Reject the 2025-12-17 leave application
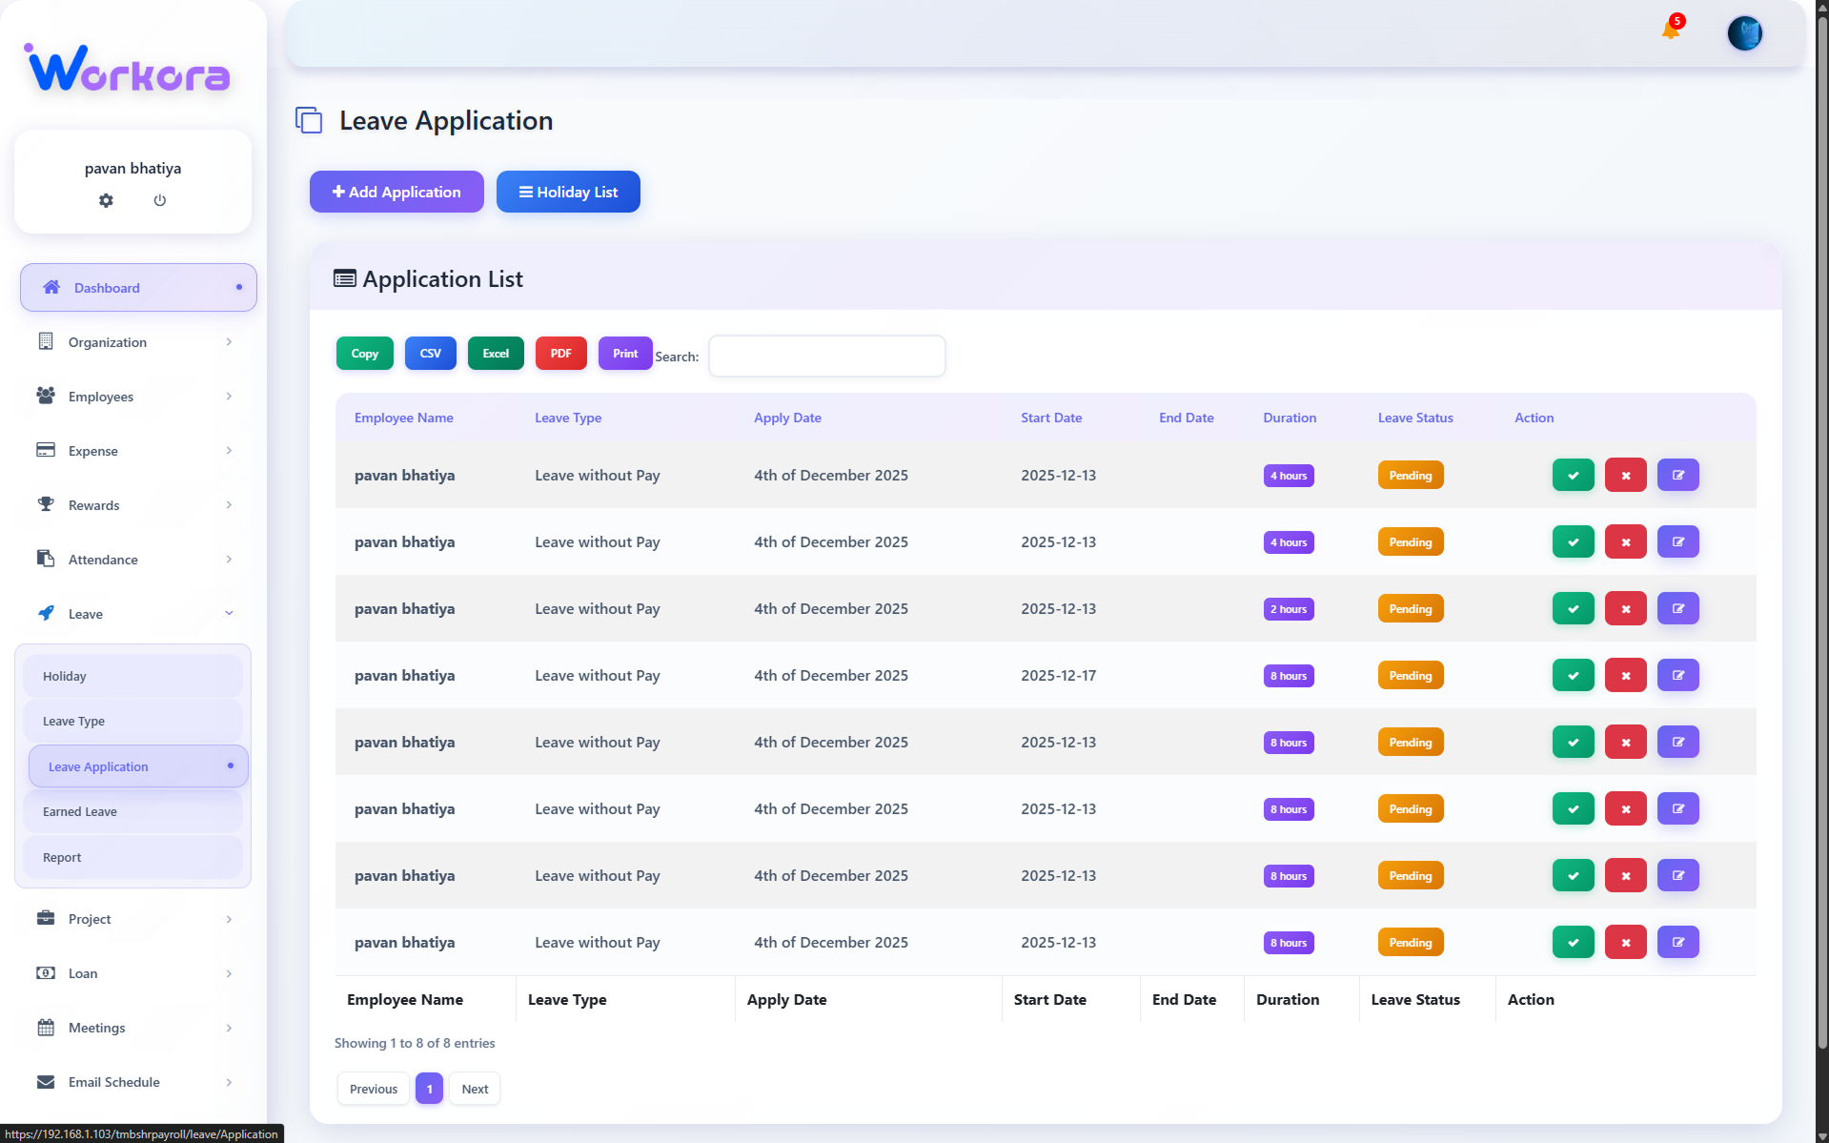 (1625, 675)
